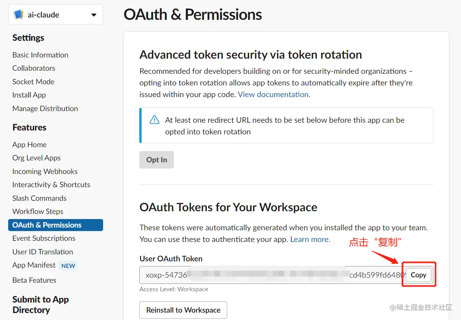Click the ai-claude app icon

(x=18, y=15)
